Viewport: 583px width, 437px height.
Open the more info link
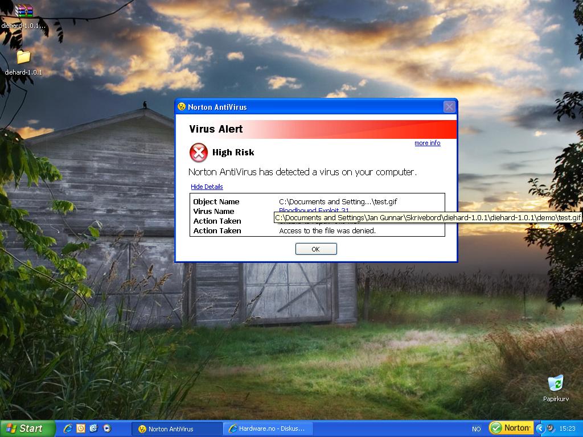click(427, 143)
